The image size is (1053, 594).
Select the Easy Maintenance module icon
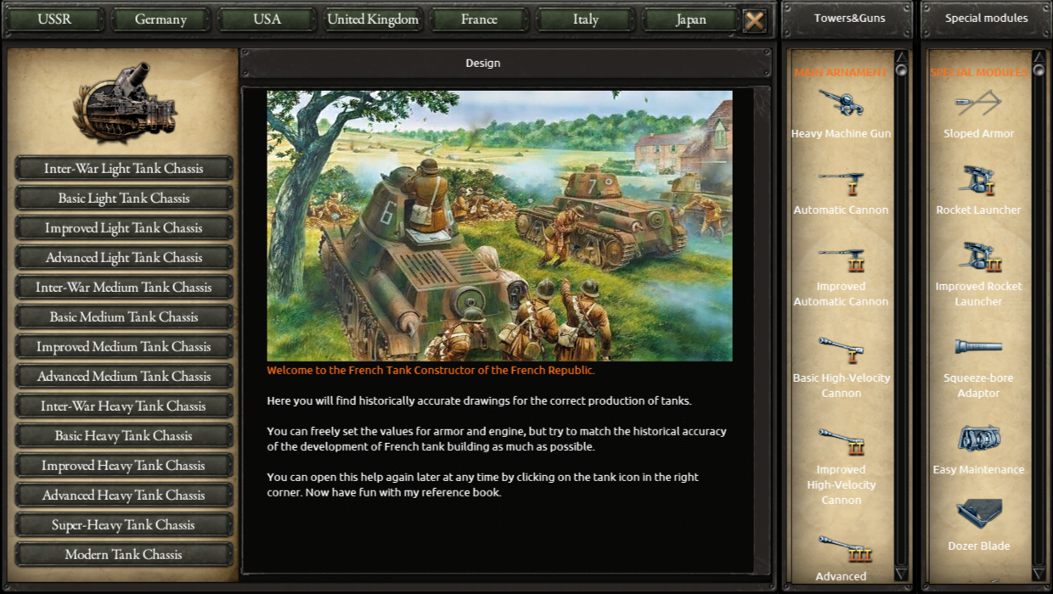[x=978, y=439]
